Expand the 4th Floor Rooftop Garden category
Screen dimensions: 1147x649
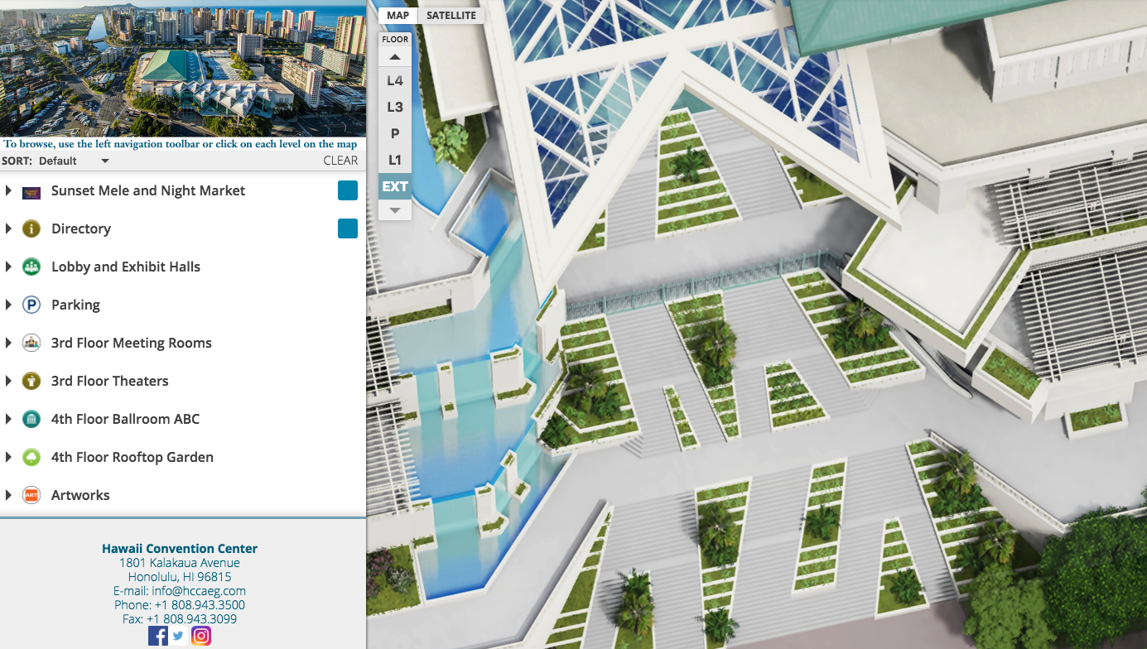point(8,457)
